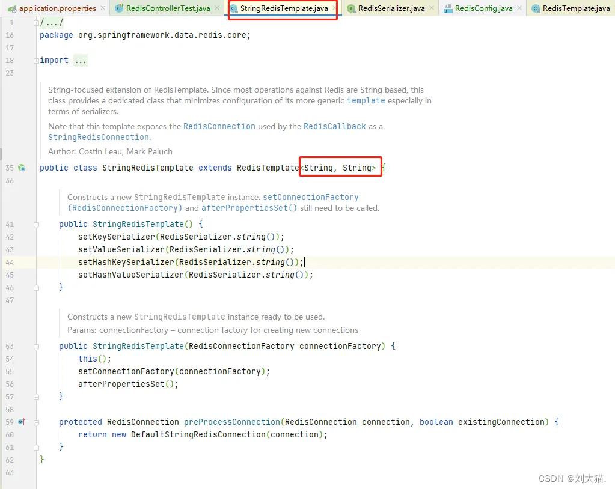The image size is (615, 489).
Task: Follow the afterPropertiesSet() doc link
Action: (249, 208)
